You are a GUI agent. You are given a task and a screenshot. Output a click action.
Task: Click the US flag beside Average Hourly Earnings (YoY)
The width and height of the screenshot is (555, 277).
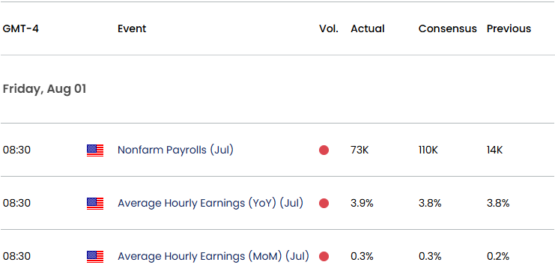[95, 204]
